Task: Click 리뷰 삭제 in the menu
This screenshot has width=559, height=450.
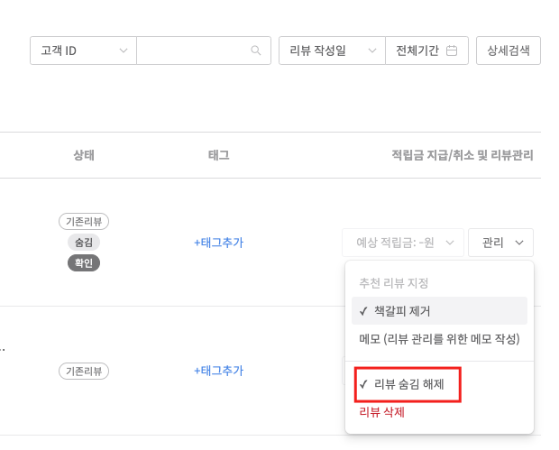Action: (381, 412)
